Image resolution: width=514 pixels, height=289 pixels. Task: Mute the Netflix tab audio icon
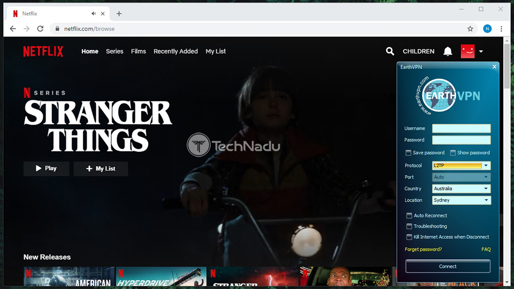coord(94,13)
